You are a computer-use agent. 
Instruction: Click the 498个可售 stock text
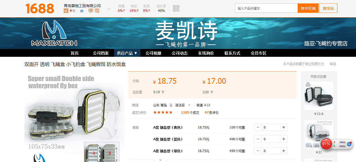click(x=237, y=139)
